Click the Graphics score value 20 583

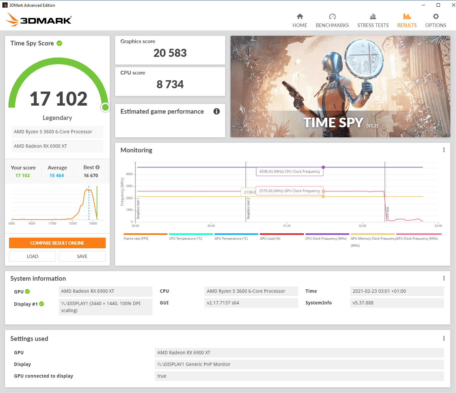pos(170,53)
